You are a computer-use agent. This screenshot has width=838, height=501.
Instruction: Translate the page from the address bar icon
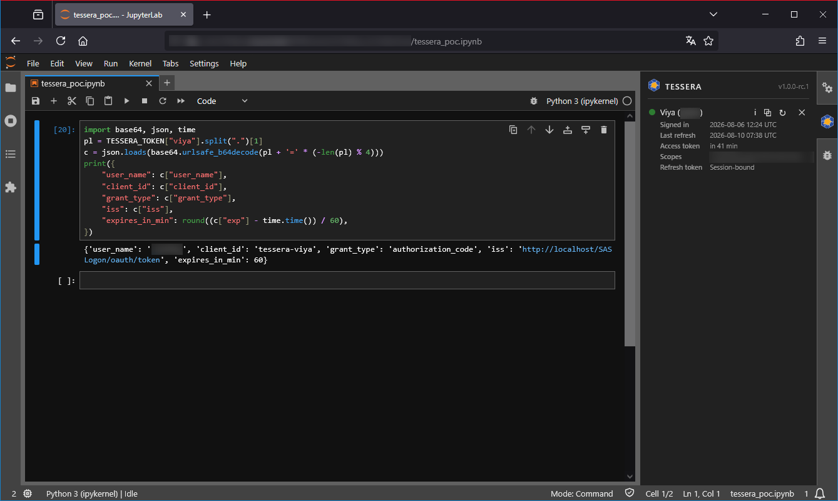point(691,41)
